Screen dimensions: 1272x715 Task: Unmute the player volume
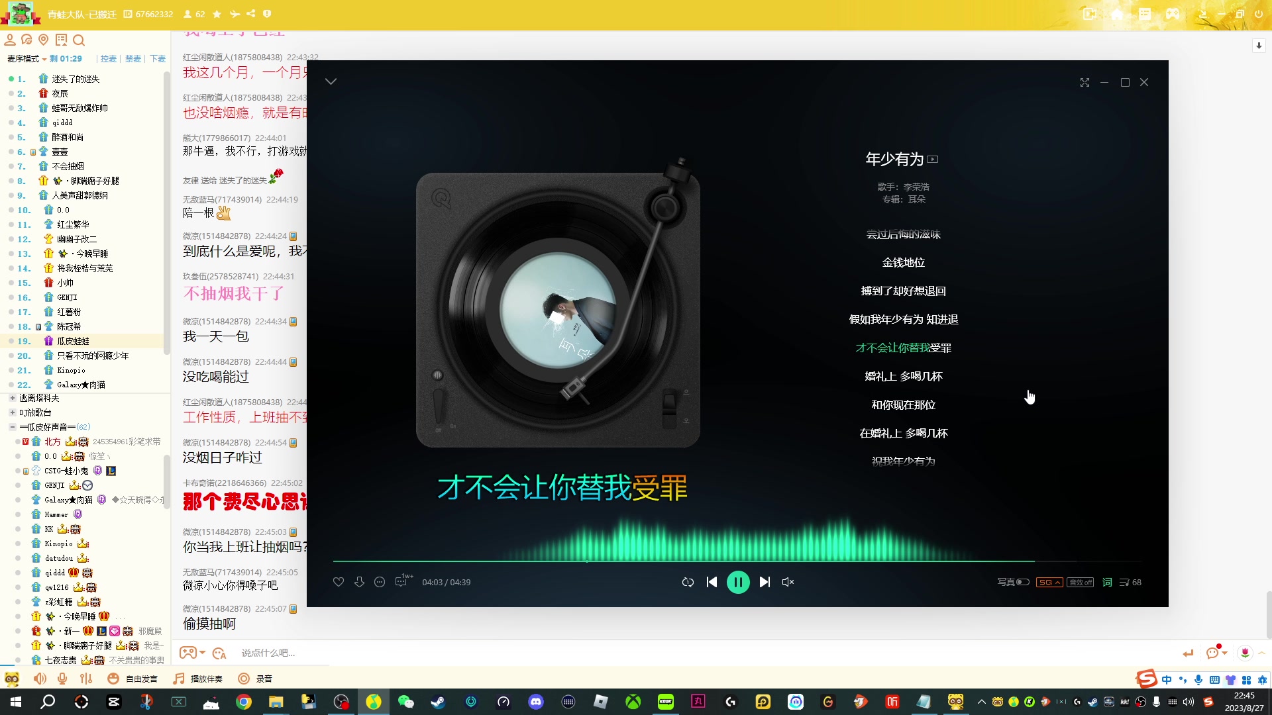point(788,582)
